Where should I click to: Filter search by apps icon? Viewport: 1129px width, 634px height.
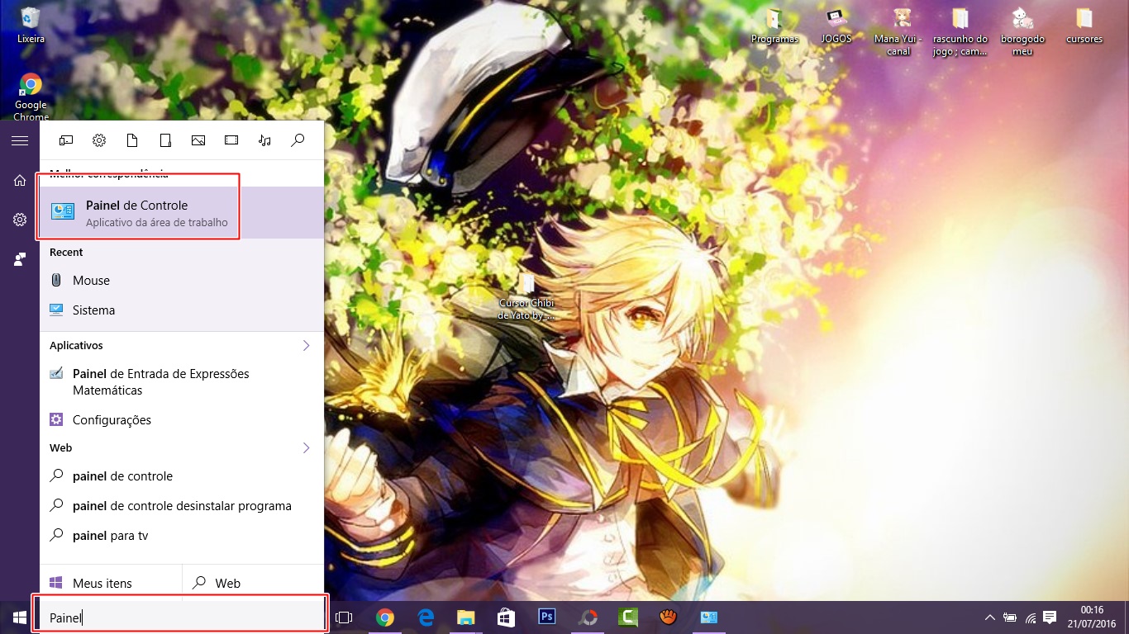[66, 140]
